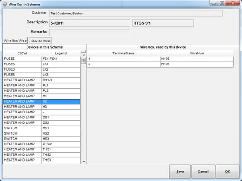Sort by the CtlCat column header
Image resolution: width=242 pixels, height=181 pixels.
pyautogui.click(x=22, y=54)
